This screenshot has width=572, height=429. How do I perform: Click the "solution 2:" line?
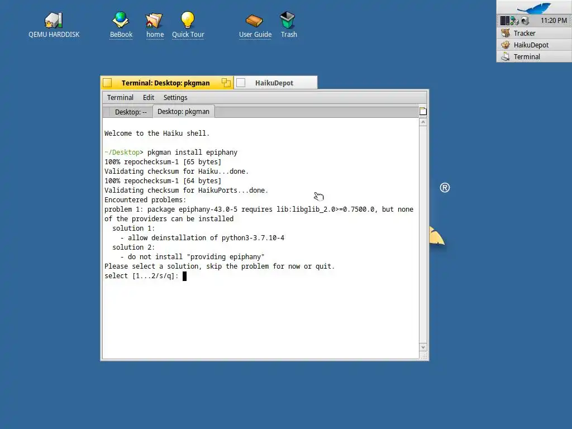(134, 247)
